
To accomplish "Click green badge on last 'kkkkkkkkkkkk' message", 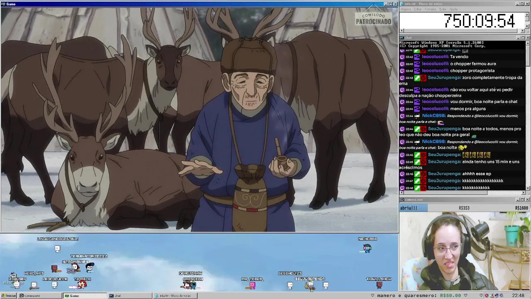I will 417,188.
